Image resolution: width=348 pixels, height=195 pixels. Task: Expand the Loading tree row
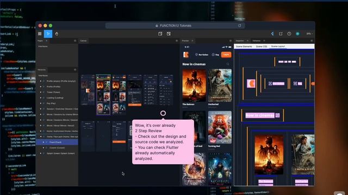click(x=41, y=97)
